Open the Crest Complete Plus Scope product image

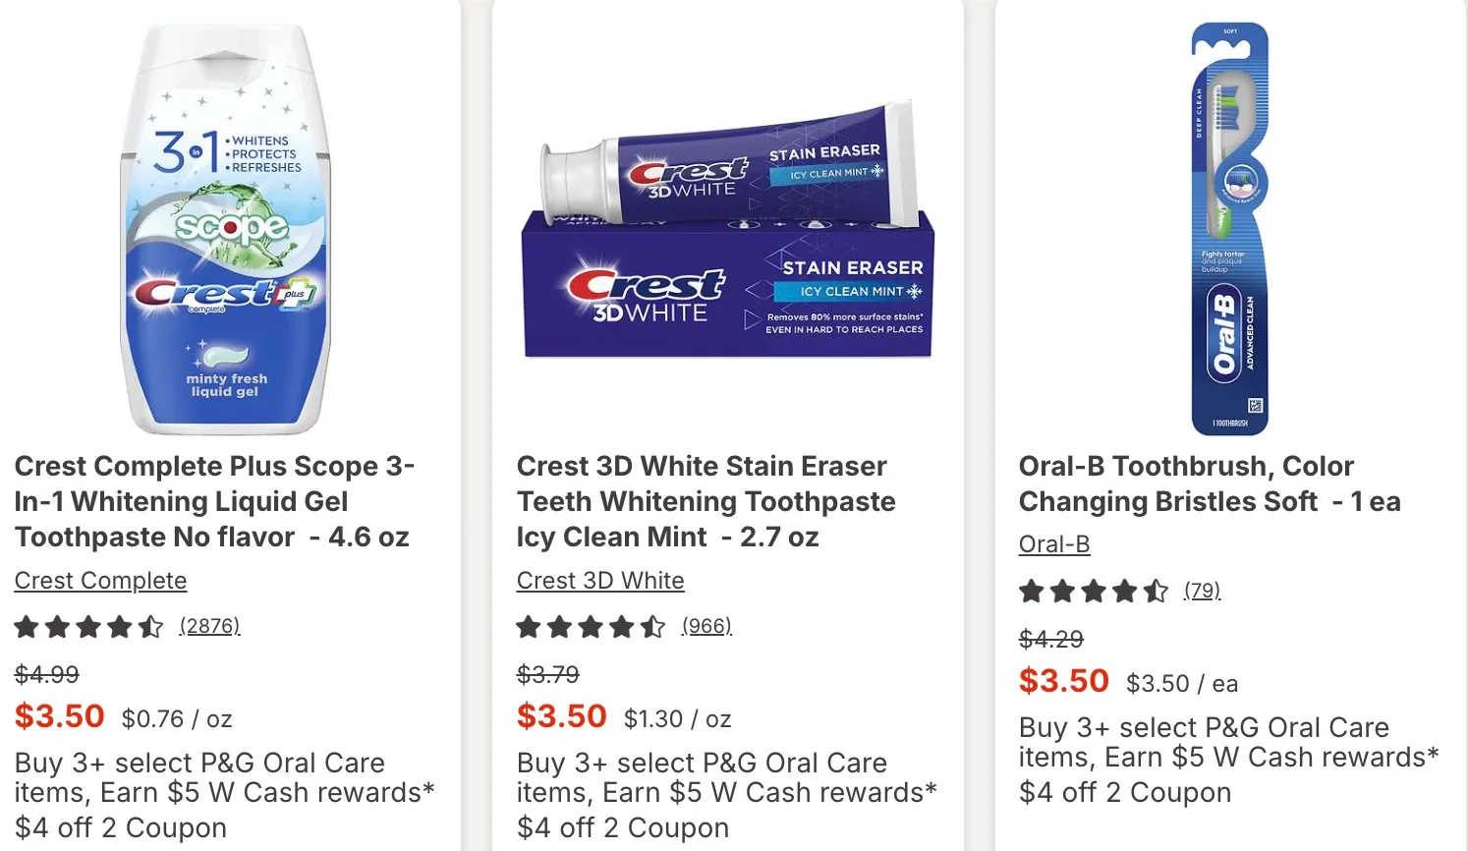226,228
